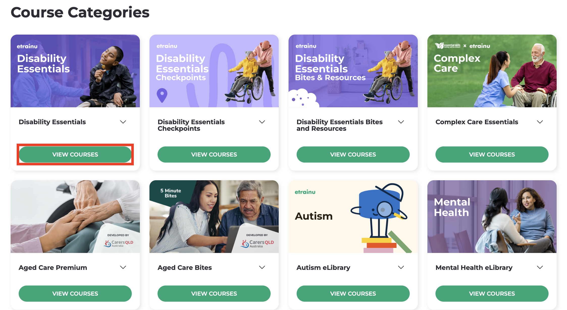Expand Disability Essentials Checkpoints chevron
This screenshot has width=567, height=310.
pyautogui.click(x=262, y=122)
